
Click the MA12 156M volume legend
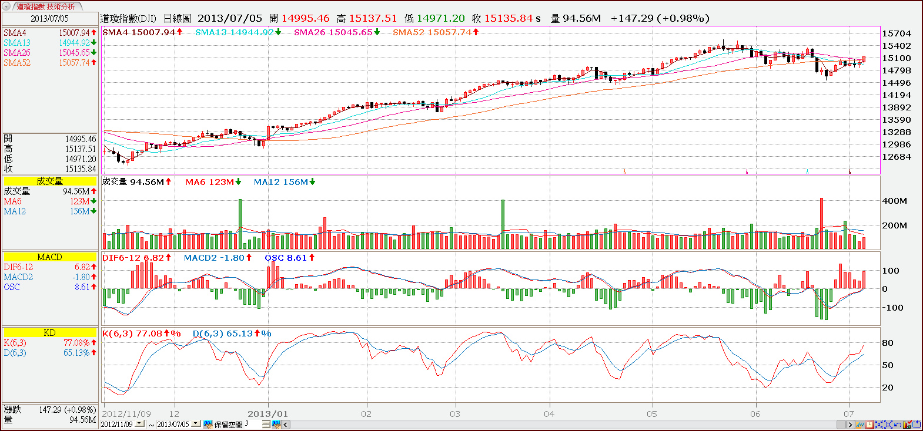(285, 182)
